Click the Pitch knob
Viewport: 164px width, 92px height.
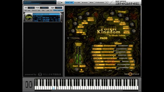(x=75, y=24)
